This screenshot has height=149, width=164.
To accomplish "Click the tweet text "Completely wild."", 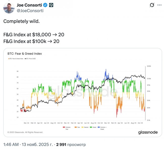I will point(21,21).
